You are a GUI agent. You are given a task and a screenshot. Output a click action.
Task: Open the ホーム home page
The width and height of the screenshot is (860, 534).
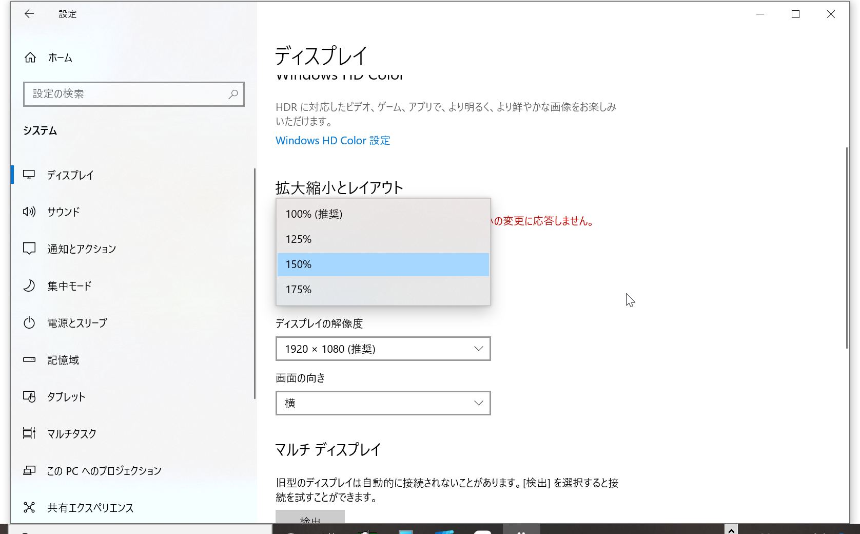[x=133, y=58]
